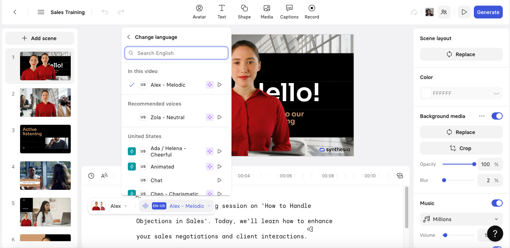Image resolution: width=510 pixels, height=248 pixels.
Task: Play Zola - Neutral voice preview
Action: pos(219,117)
